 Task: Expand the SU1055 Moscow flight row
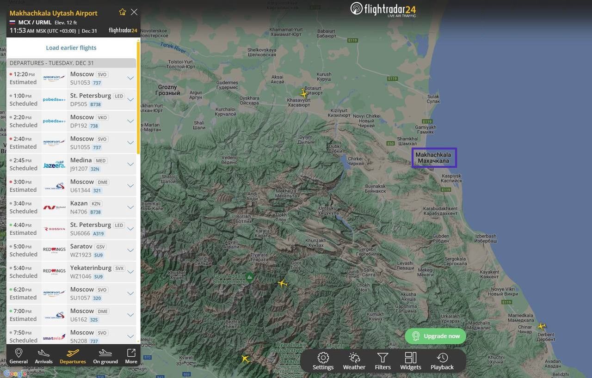pos(130,143)
